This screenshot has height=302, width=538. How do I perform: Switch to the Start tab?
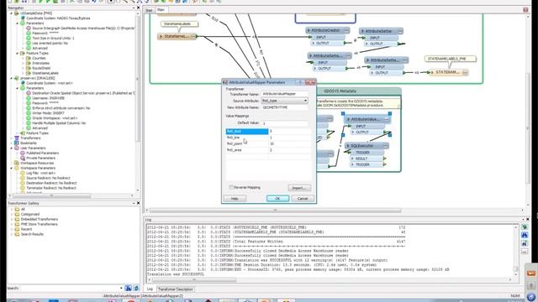point(149,10)
